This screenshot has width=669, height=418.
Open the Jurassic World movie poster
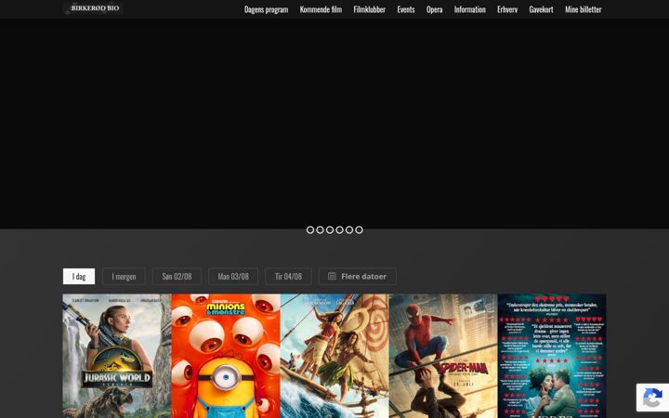tap(117, 356)
